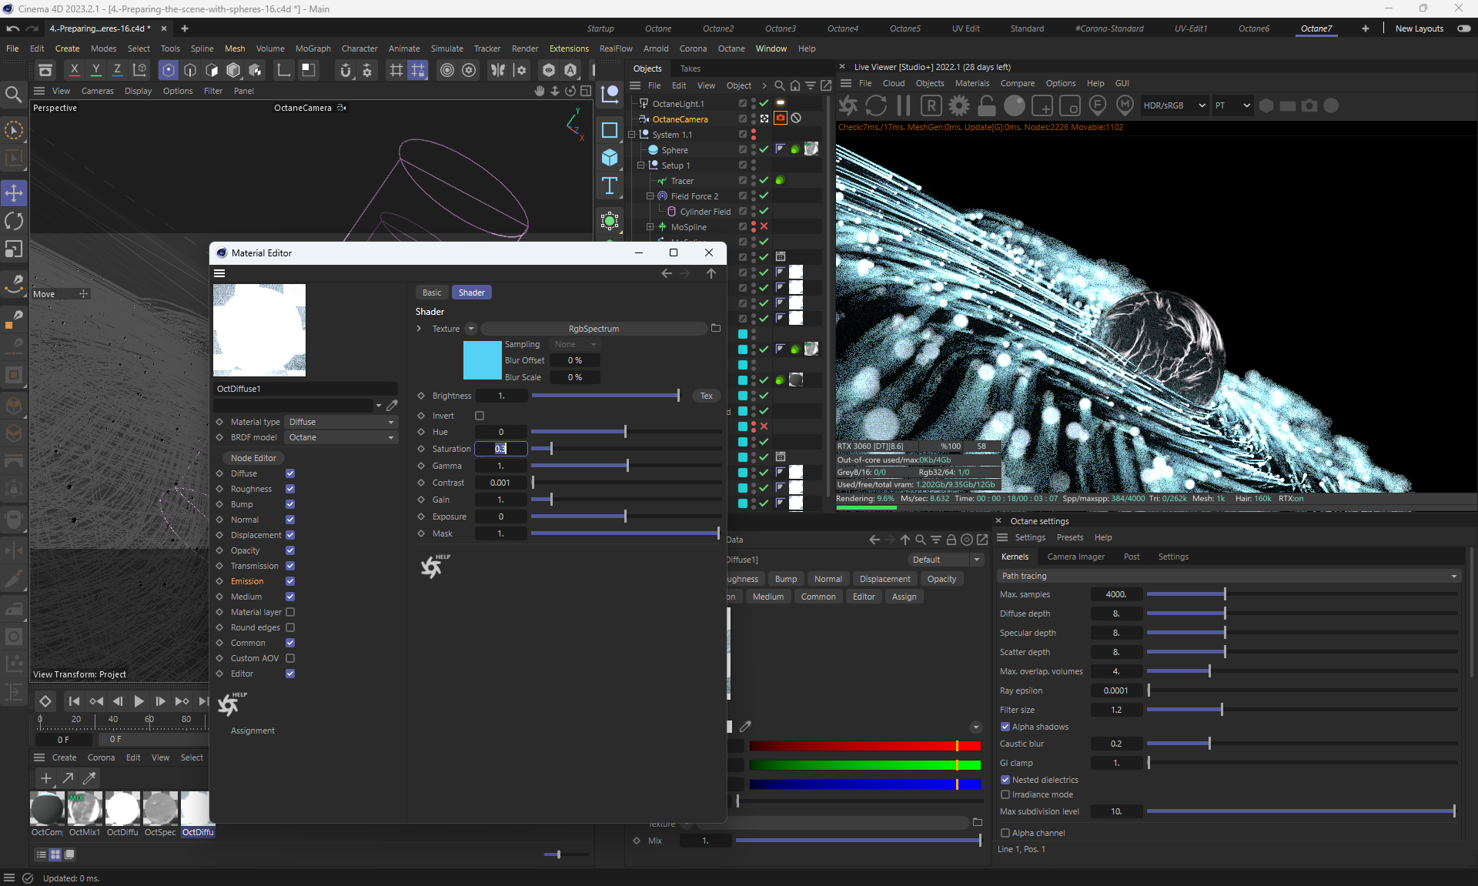Image resolution: width=1478 pixels, height=886 pixels.
Task: Enable the Material layer checkbox
Action: (x=290, y=612)
